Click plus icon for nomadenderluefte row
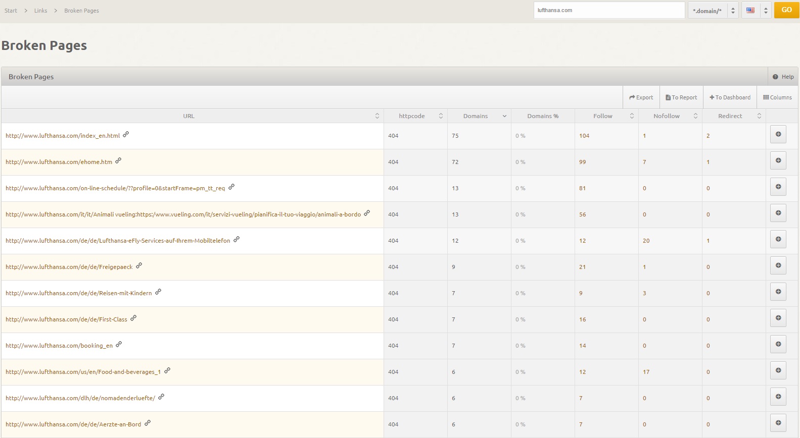The image size is (800, 438). coord(778,397)
